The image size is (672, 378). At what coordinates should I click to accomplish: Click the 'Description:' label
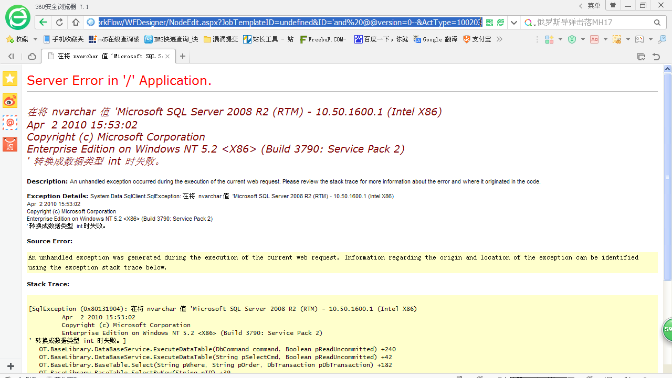pyautogui.click(x=47, y=181)
